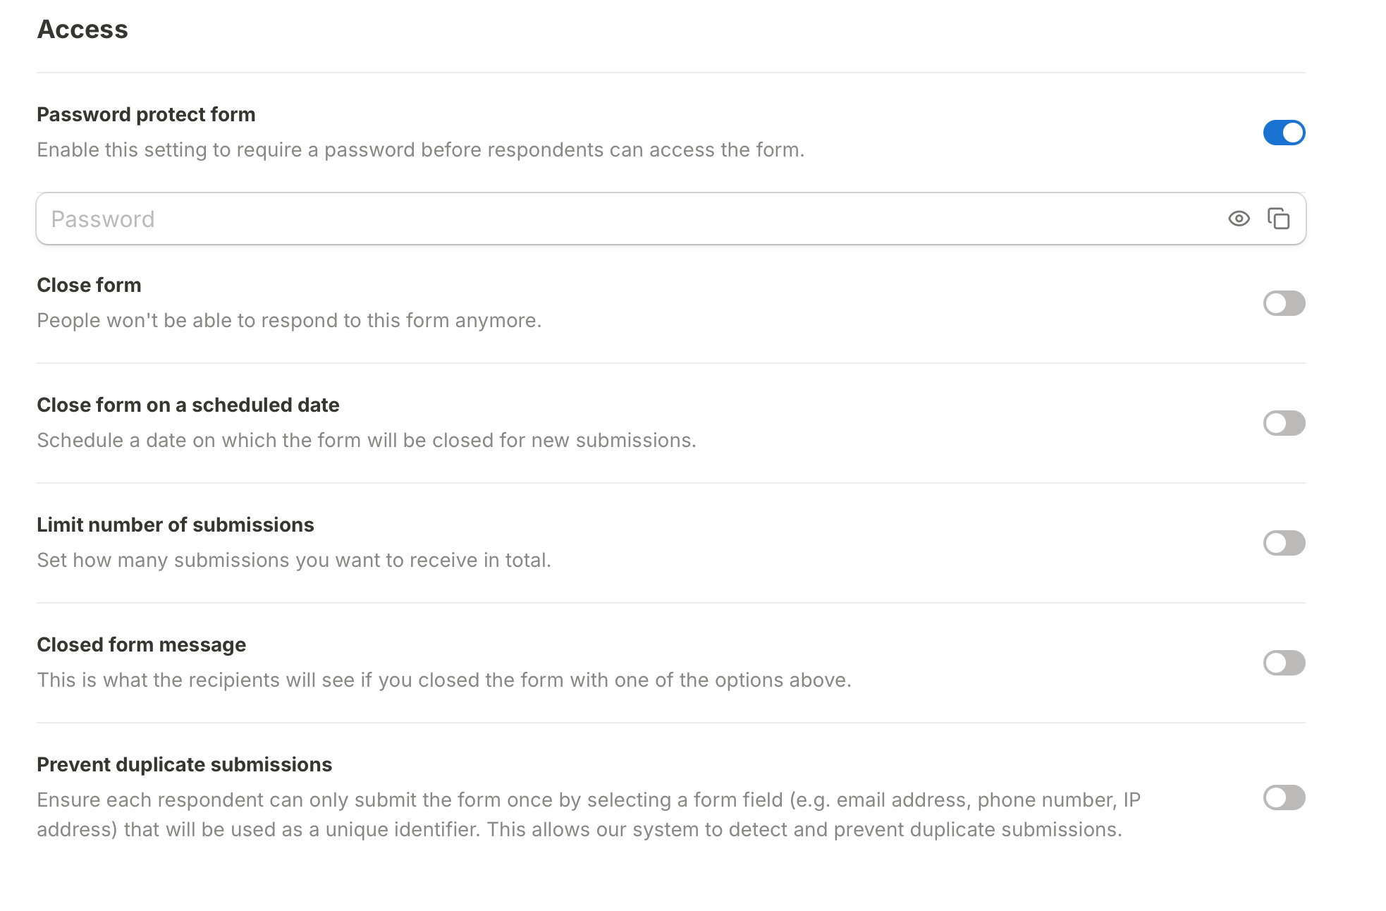Show the password with the eye icon
1386x911 pixels.
(1239, 219)
